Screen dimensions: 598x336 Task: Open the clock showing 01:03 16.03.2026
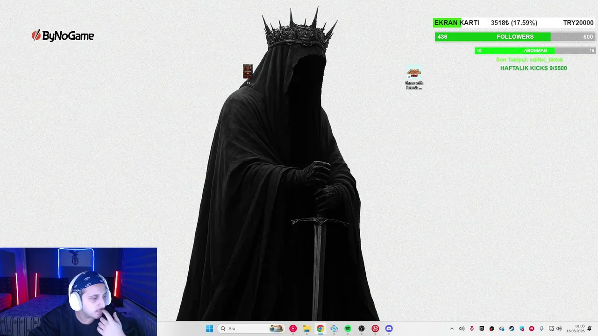pyautogui.click(x=576, y=329)
